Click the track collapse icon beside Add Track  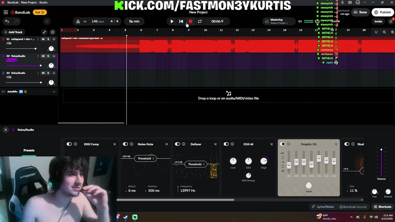click(x=53, y=32)
